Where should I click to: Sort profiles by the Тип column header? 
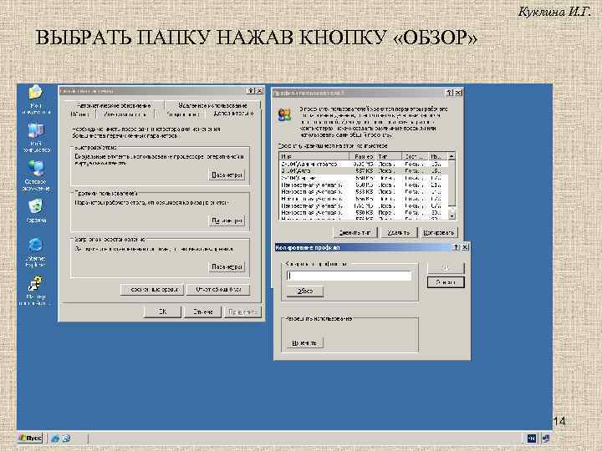coord(389,156)
